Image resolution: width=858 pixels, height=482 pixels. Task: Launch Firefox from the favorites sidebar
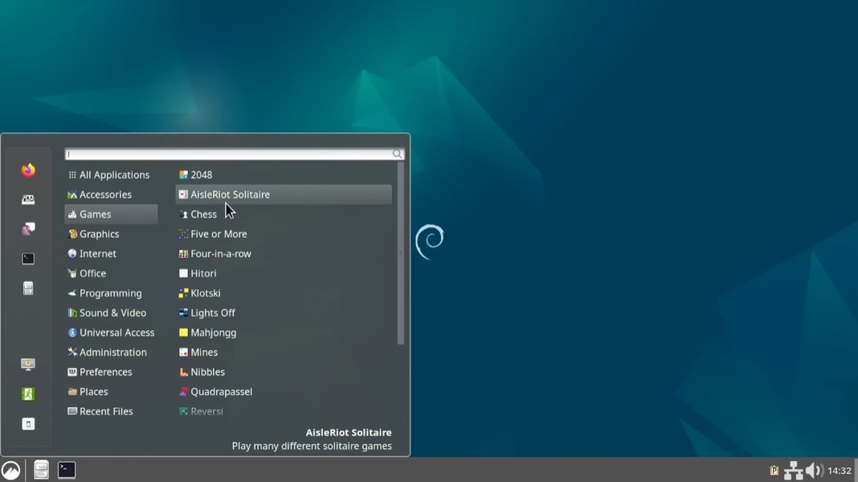pyautogui.click(x=28, y=170)
